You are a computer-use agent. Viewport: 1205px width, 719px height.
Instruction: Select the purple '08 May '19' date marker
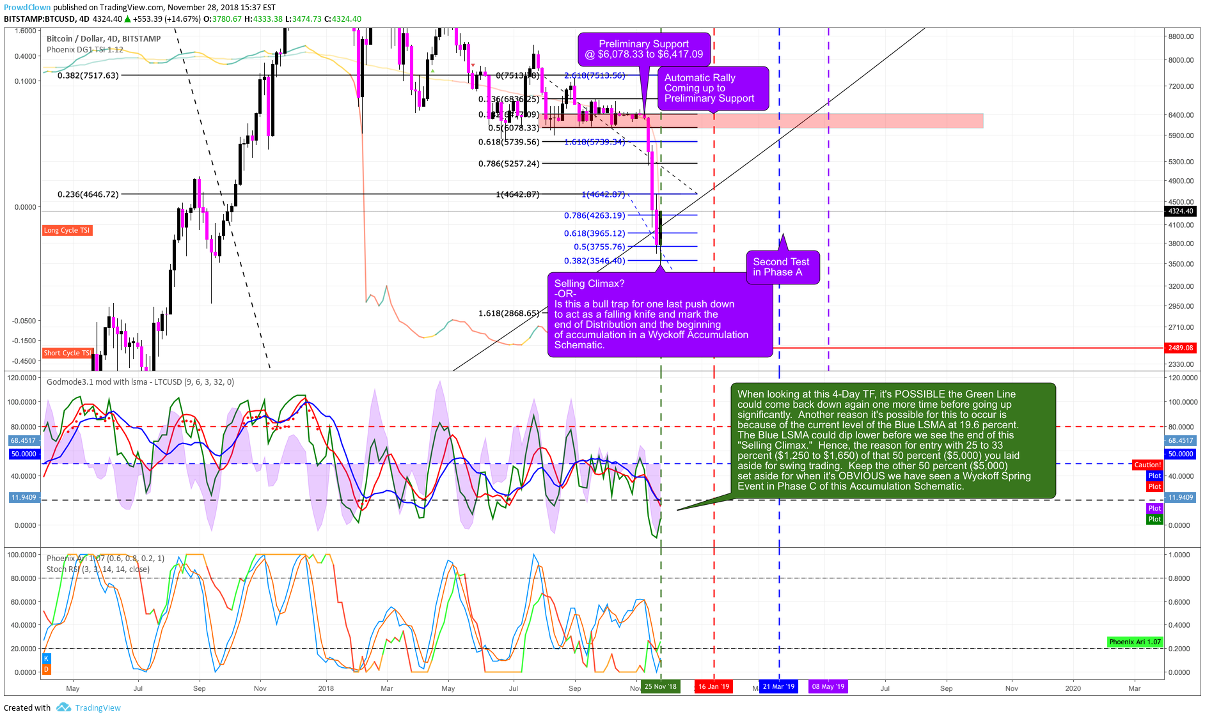828,686
